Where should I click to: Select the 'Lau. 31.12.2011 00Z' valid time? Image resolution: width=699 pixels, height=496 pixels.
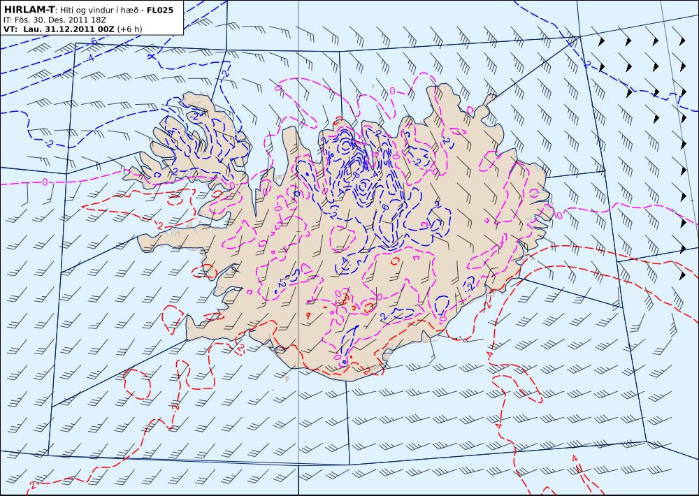click(69, 29)
